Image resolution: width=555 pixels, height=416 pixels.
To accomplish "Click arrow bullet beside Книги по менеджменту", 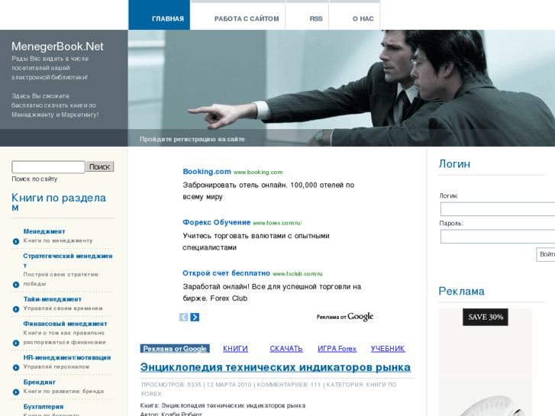I will 16,241.
